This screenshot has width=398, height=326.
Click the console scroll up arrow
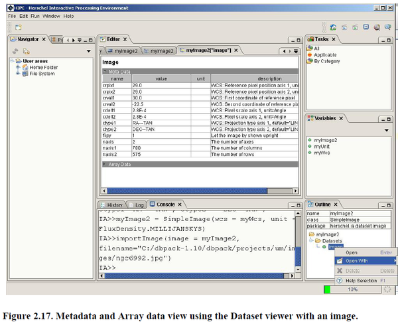click(x=298, y=213)
